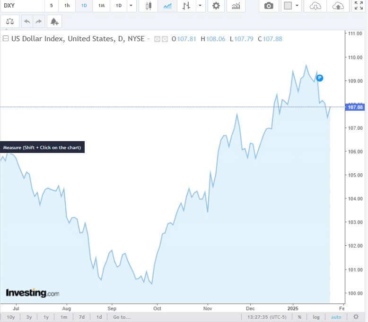This screenshot has height=322, width=368.
Task: Open the interval dropdown arrow
Action: [131, 5]
